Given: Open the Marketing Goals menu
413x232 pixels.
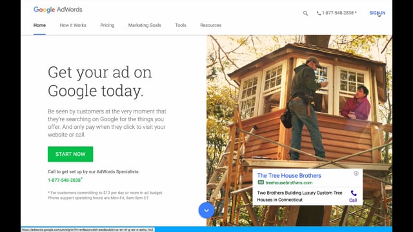Looking at the screenshot, I should pos(145,25).
